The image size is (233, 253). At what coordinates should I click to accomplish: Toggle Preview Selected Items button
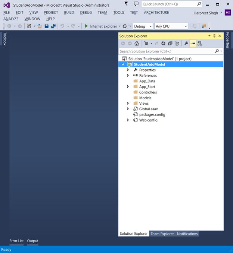(193, 43)
